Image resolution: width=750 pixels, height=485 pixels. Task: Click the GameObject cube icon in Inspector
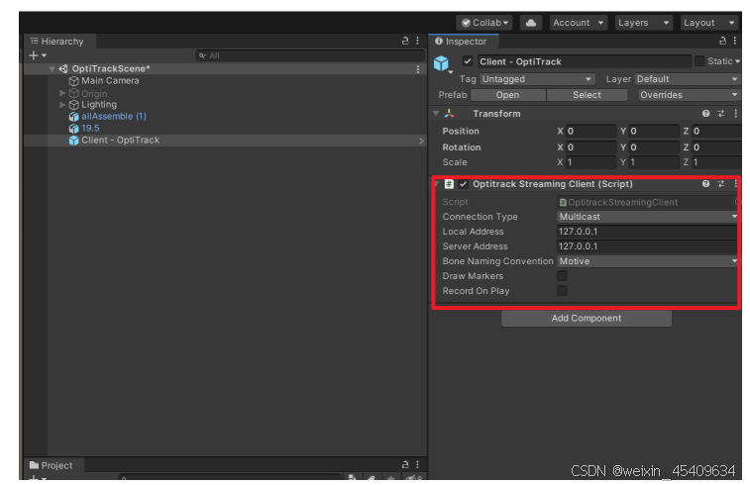tap(441, 63)
